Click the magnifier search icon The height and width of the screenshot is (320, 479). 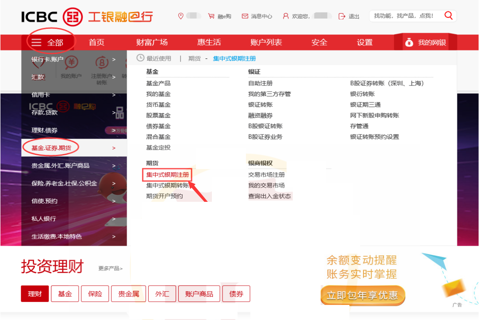448,16
